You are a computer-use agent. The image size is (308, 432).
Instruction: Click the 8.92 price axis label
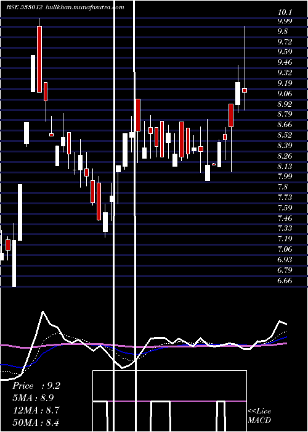(285, 104)
